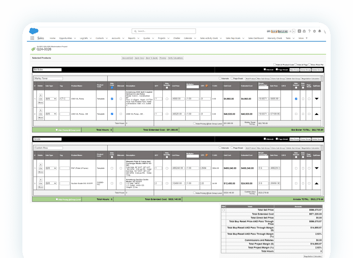Open the More navigation menu

point(303,38)
